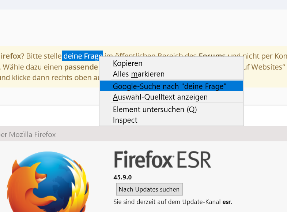Choose Kopieren from the context menu
Viewport: 287px width, 212px height.
coord(128,63)
